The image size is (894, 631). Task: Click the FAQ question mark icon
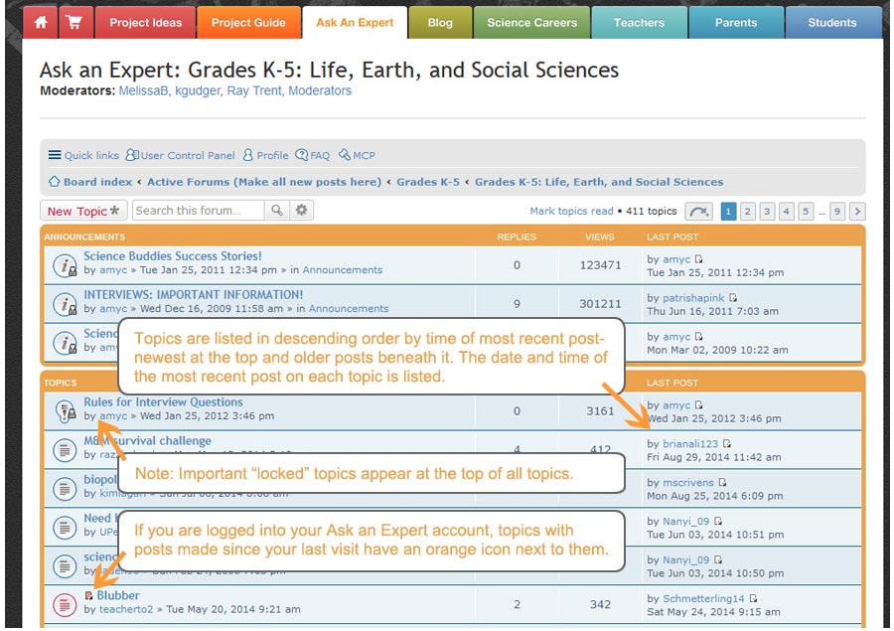point(301,155)
